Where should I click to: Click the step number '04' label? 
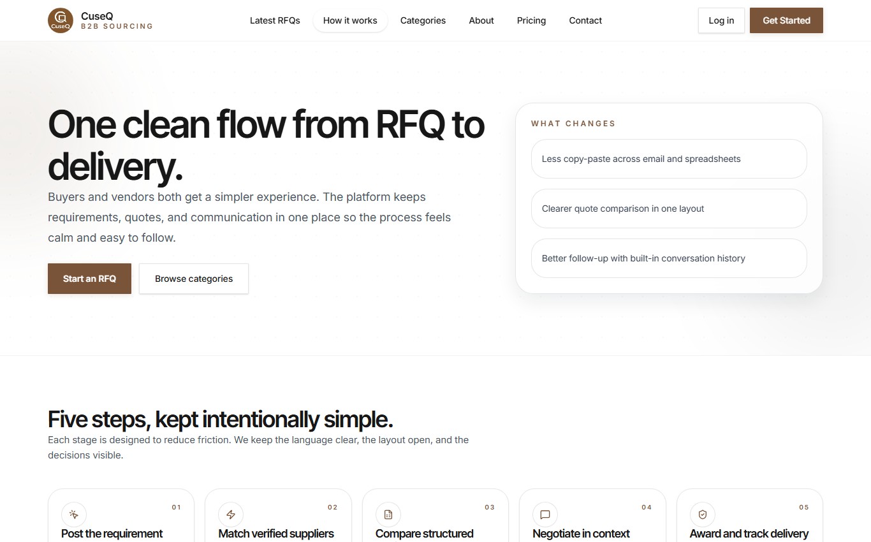click(647, 508)
